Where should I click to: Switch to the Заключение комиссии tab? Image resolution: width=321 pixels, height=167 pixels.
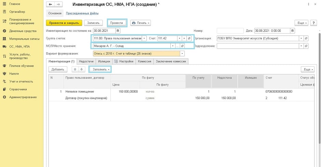pyautogui.click(x=171, y=61)
